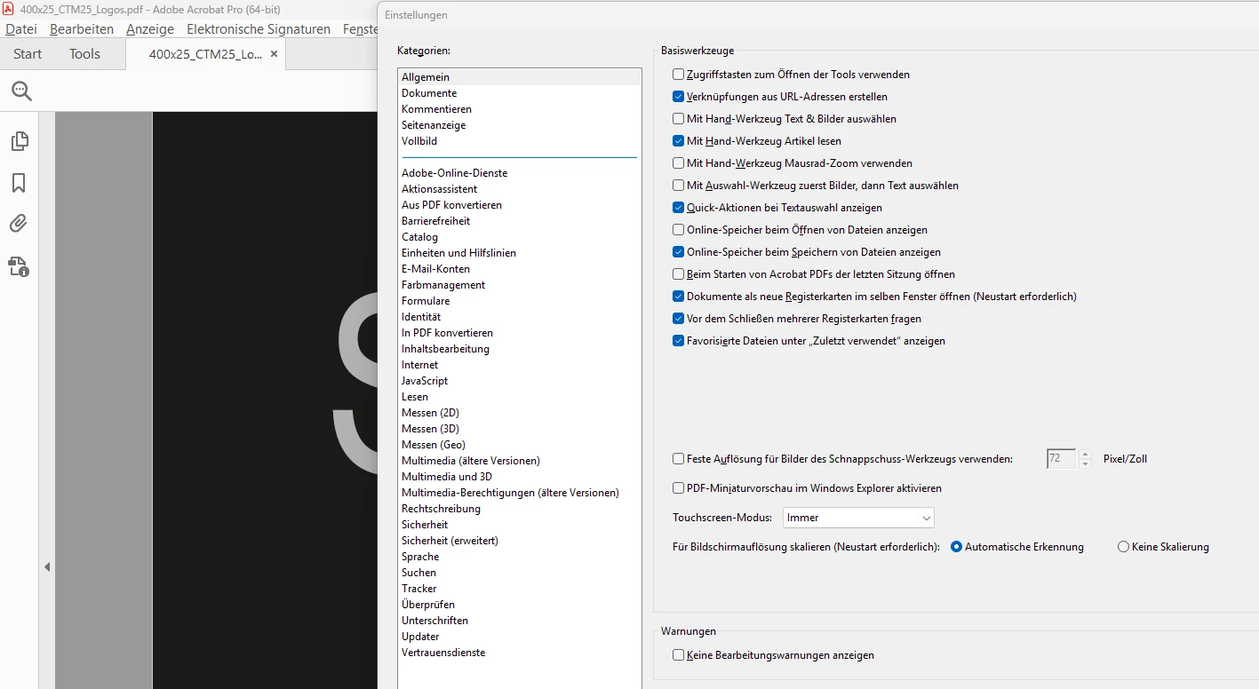
Task: Select the Farbmanagement category
Action: pyautogui.click(x=520, y=285)
